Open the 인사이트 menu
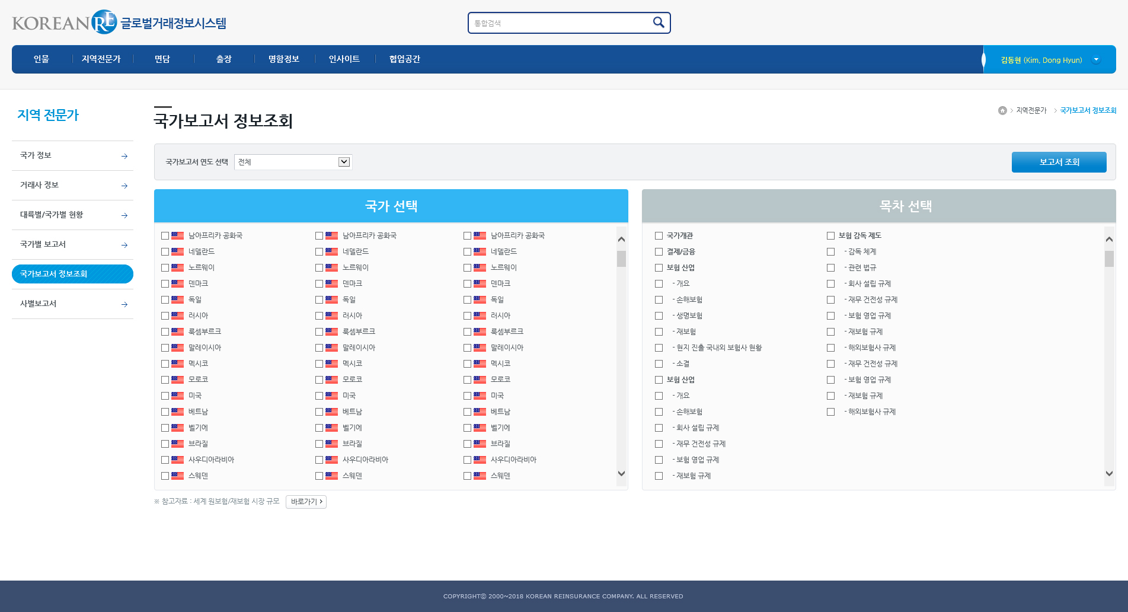The height and width of the screenshot is (612, 1128). coord(344,59)
